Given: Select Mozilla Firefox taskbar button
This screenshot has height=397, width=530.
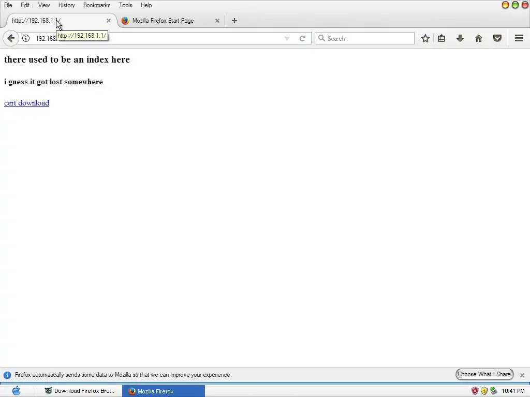Looking at the screenshot, I should click(x=164, y=391).
